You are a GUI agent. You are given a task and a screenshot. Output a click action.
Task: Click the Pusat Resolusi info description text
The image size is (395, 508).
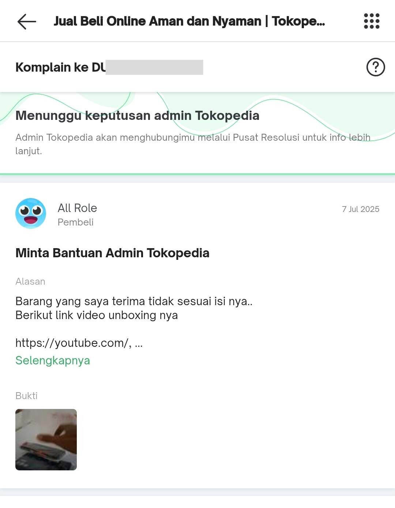[x=193, y=144]
